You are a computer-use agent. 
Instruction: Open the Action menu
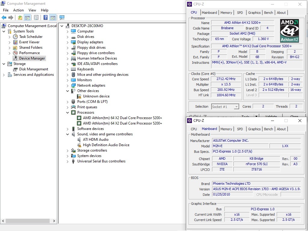pyautogui.click(x=18, y=10)
